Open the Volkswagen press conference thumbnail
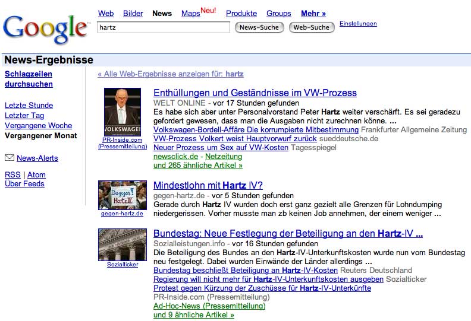The image size is (471, 321). click(122, 112)
